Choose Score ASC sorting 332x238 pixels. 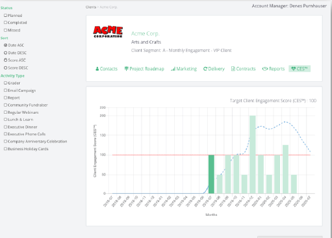(x=6, y=60)
